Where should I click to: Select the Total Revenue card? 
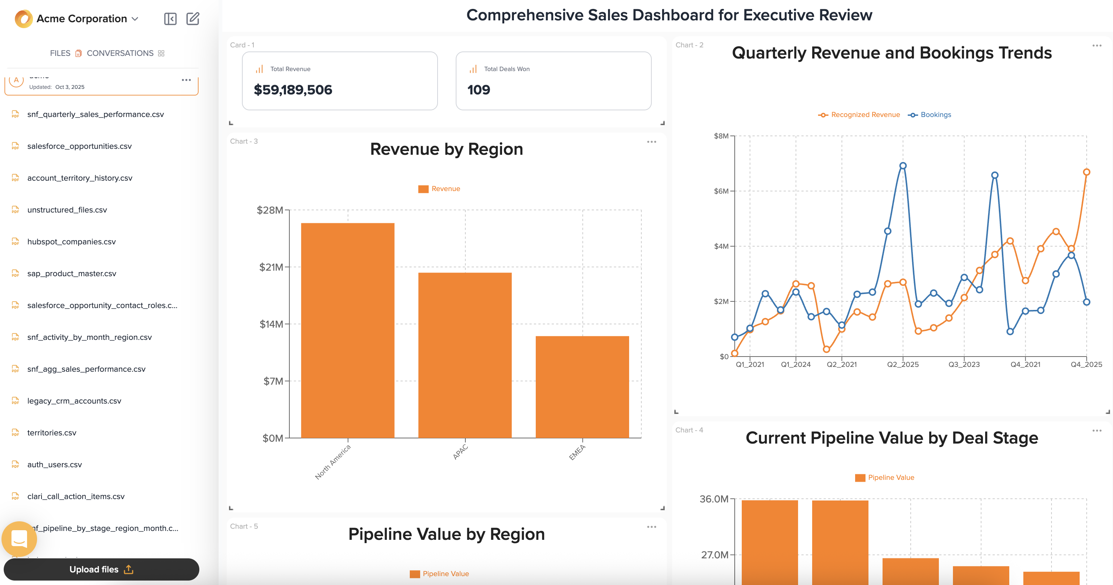(340, 81)
